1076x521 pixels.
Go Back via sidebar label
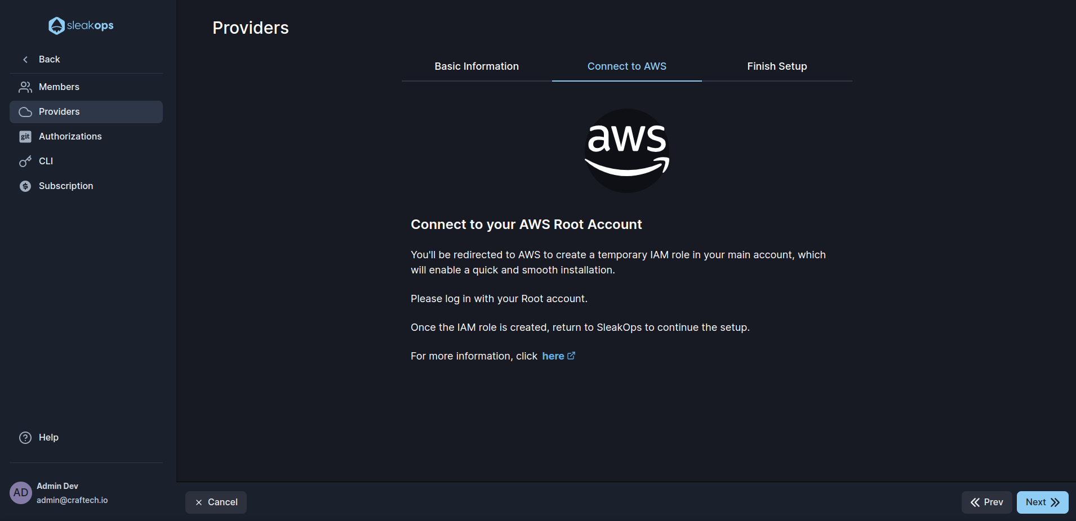[x=49, y=60]
